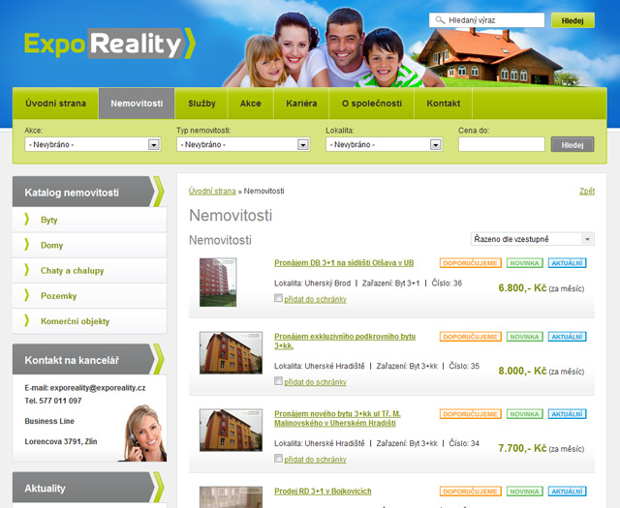
Task: Open the Typ nemovitosti dropdown
Action: tap(243, 144)
